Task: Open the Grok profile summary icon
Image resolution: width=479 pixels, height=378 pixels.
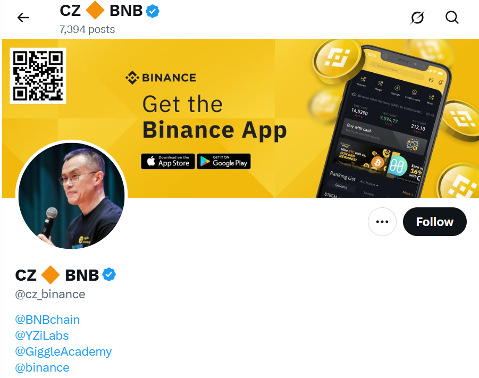Action: tap(417, 18)
